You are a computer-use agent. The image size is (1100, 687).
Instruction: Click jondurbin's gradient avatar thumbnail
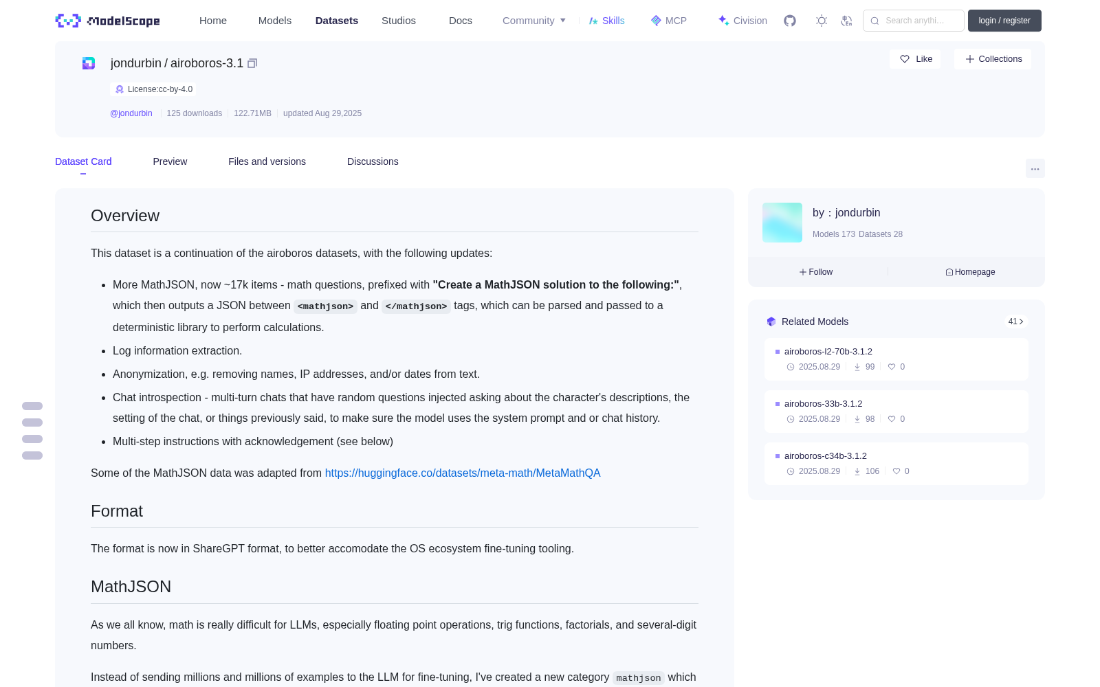tap(782, 223)
